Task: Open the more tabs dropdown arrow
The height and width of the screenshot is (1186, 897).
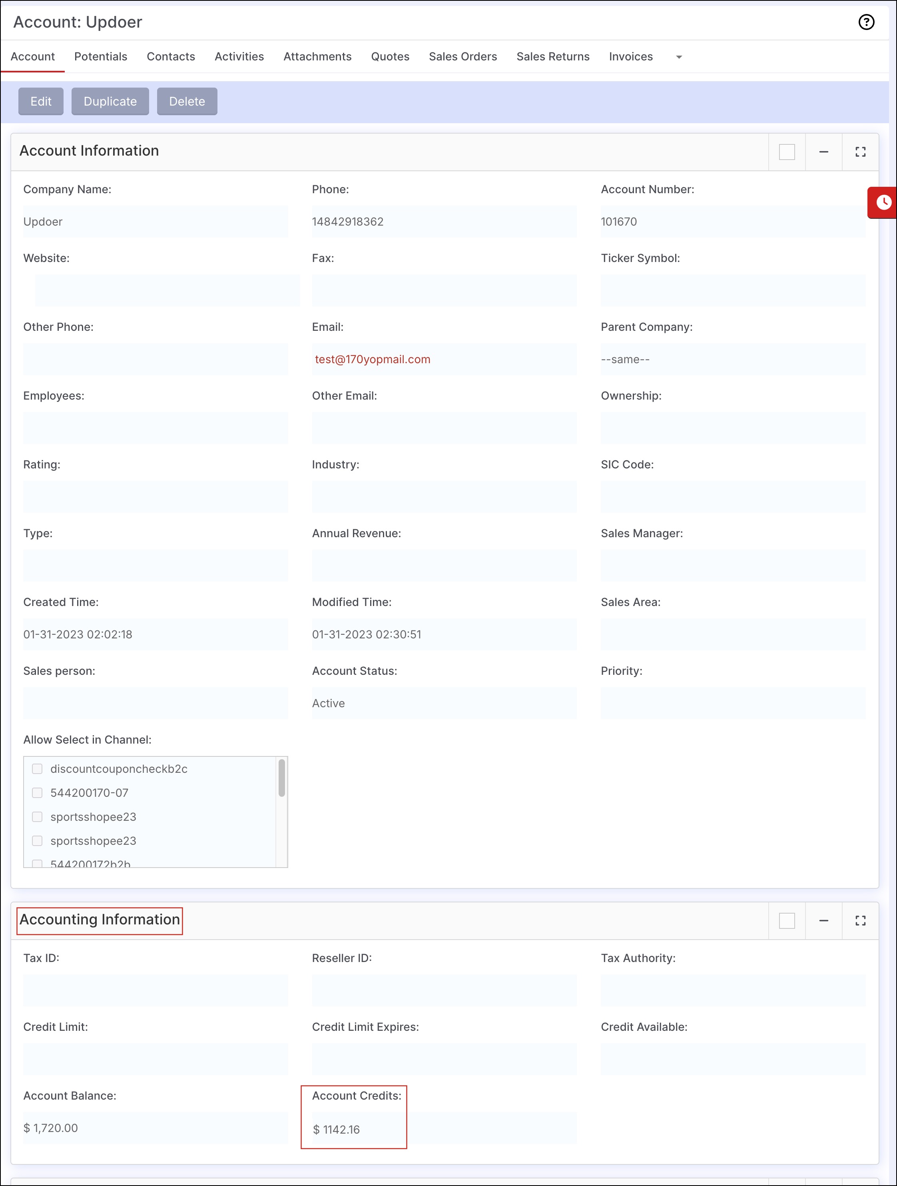Action: tap(679, 57)
